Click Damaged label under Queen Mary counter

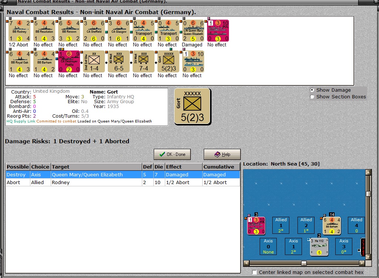[192, 45]
